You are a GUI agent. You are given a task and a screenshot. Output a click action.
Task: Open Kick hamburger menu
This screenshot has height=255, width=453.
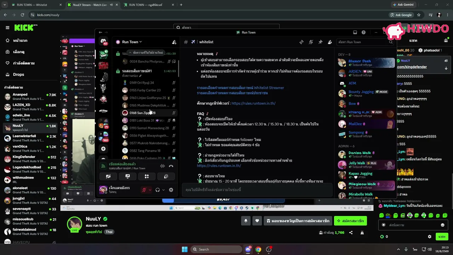[7, 28]
